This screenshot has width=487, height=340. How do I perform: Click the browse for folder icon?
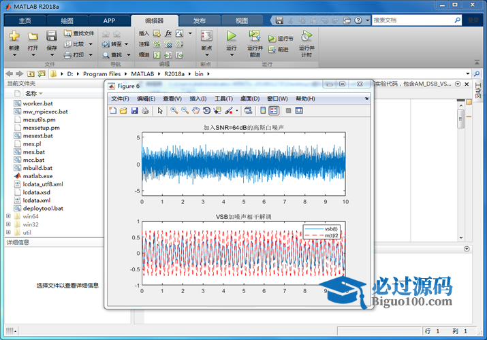42,73
